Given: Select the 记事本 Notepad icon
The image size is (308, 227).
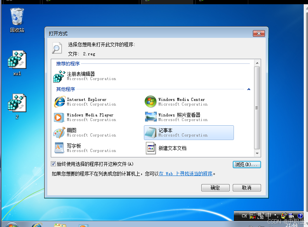Looking at the screenshot, I should (x=151, y=133).
